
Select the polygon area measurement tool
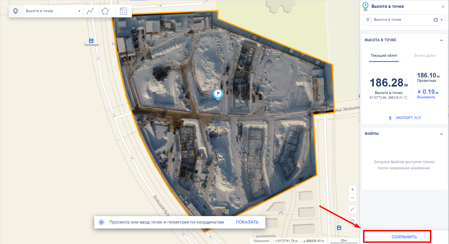[105, 11]
